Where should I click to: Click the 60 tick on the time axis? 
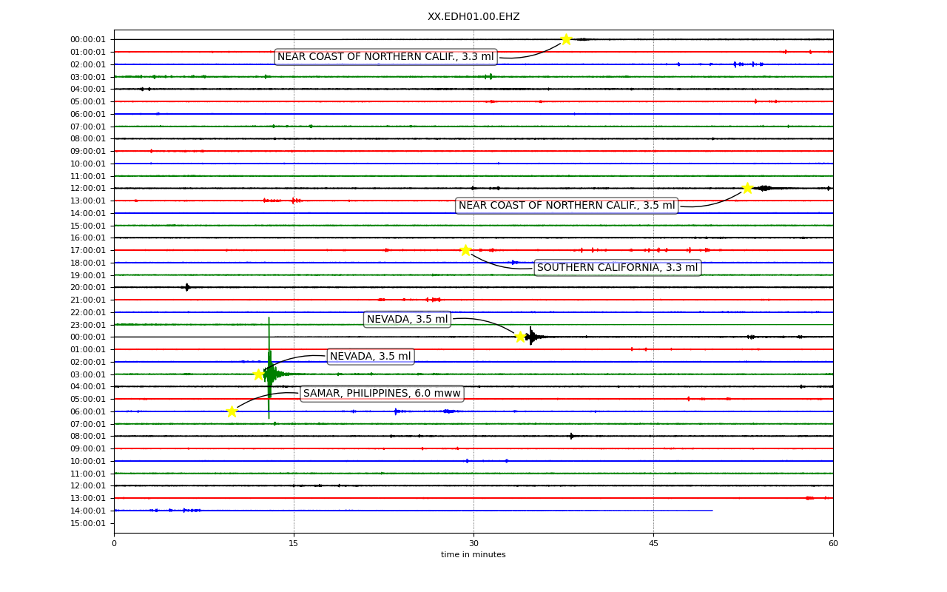click(x=833, y=544)
